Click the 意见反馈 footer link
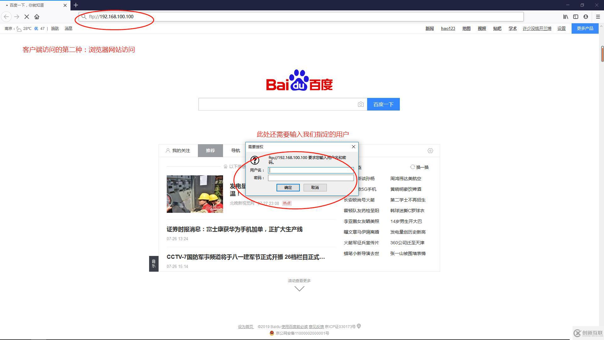Screen dimensions: 604x340 click(x=316, y=327)
